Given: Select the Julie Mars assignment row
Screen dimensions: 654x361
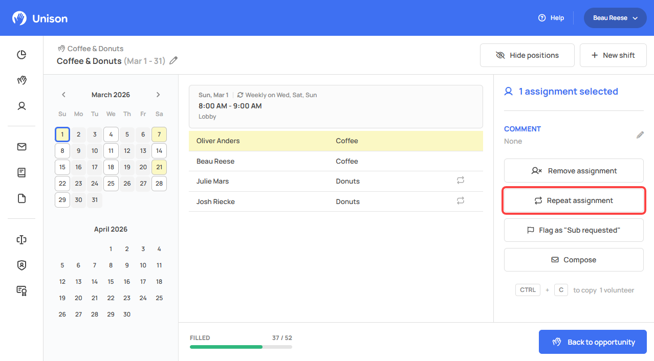Looking at the screenshot, I should click(336, 181).
